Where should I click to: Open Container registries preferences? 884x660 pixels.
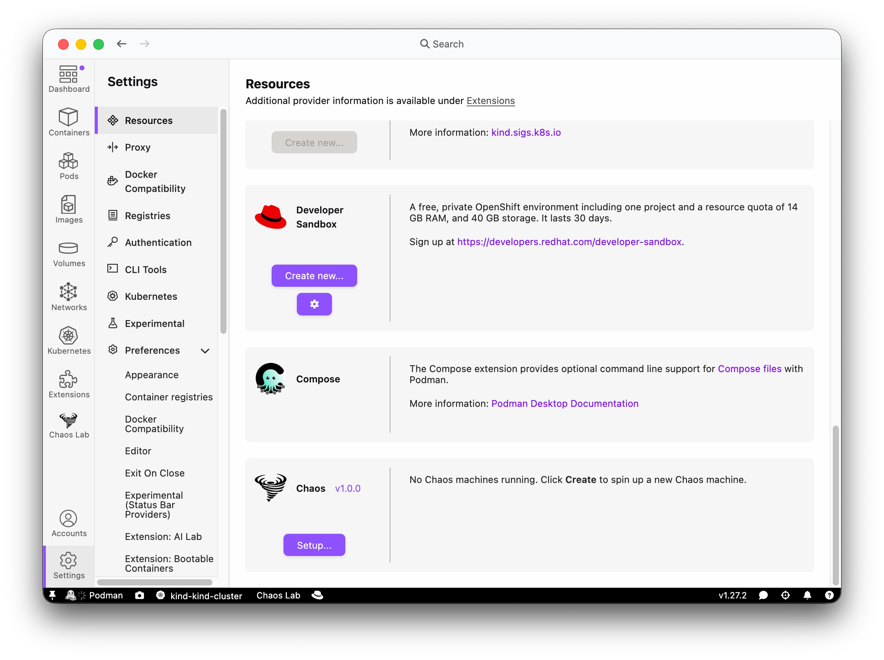(x=169, y=397)
